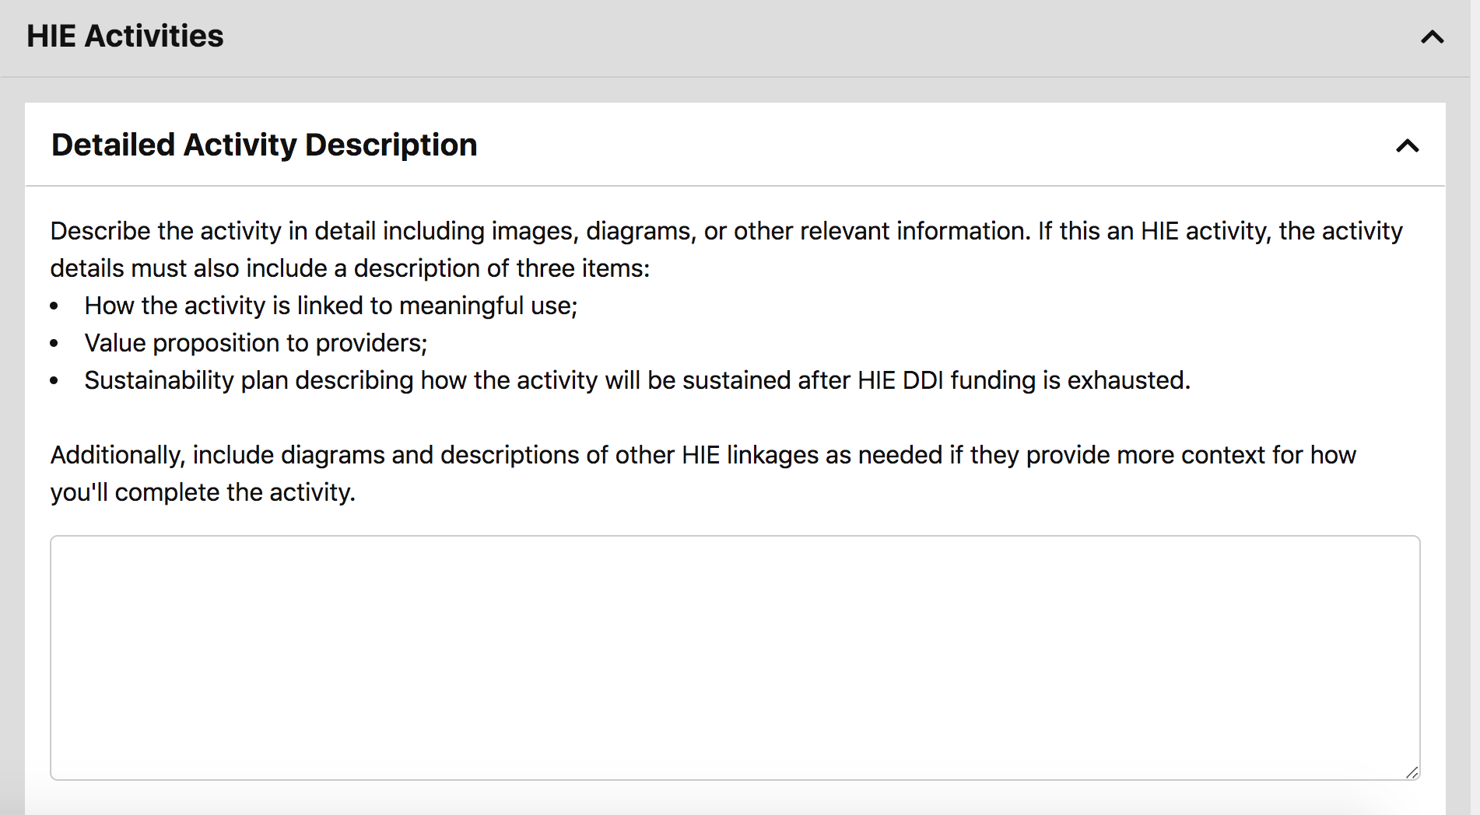The width and height of the screenshot is (1480, 815).
Task: Select the up-arrow icon in Detailed Activity Description bar
Action: click(1406, 145)
